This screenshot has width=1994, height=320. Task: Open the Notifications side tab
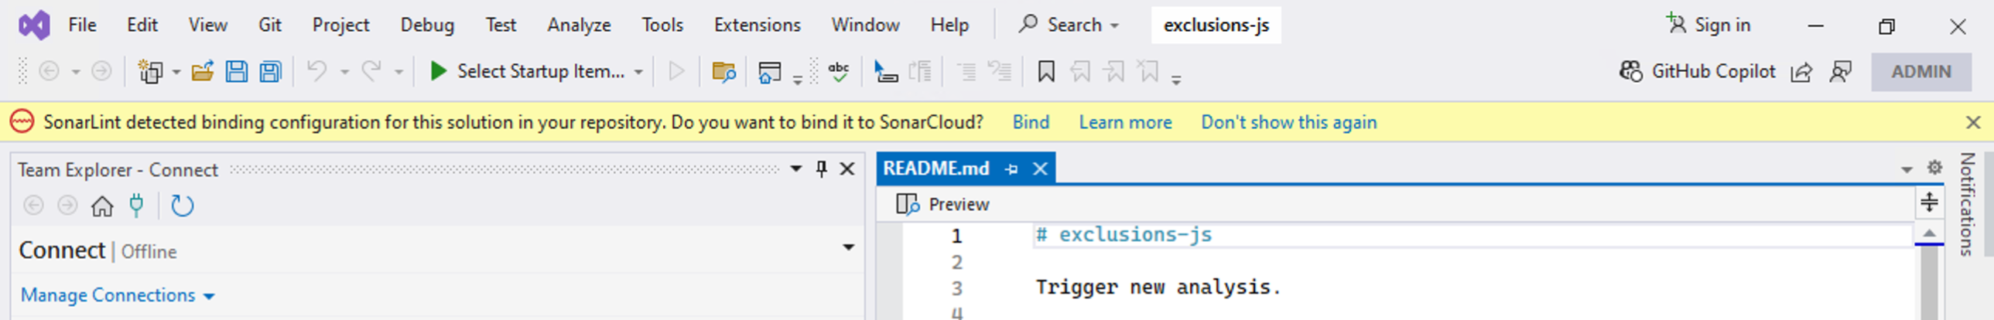[x=1967, y=204]
